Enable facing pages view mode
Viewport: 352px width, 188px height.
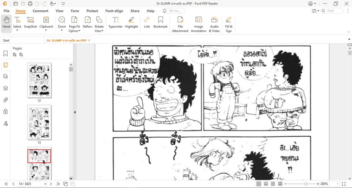point(273,184)
